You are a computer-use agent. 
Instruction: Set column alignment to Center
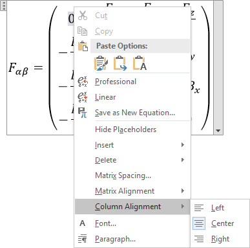[x=220, y=223]
